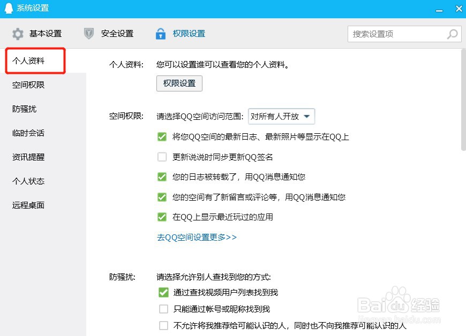Check 不允许将我推荐给可能认识的人 option
Viewport: 466px width, 336px height.
click(163, 326)
